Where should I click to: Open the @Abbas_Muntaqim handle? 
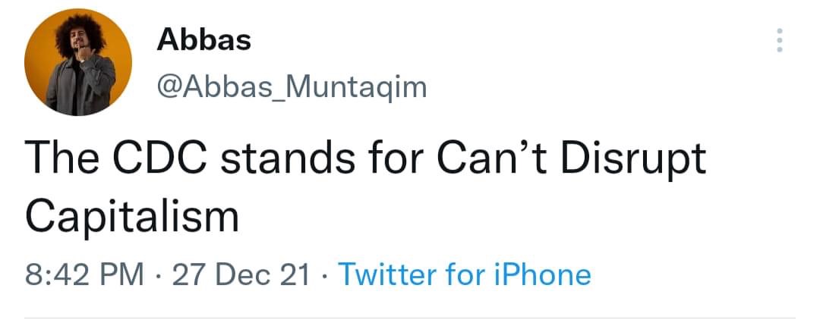pyautogui.click(x=292, y=88)
